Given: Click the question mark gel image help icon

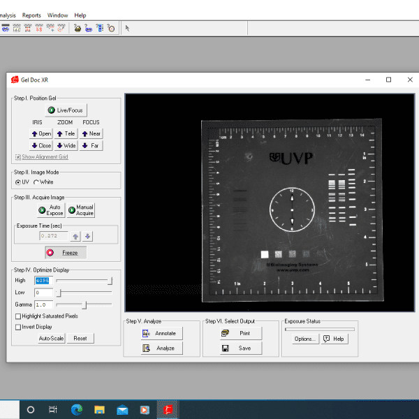Looking at the screenshot, I should pyautogui.click(x=78, y=28).
